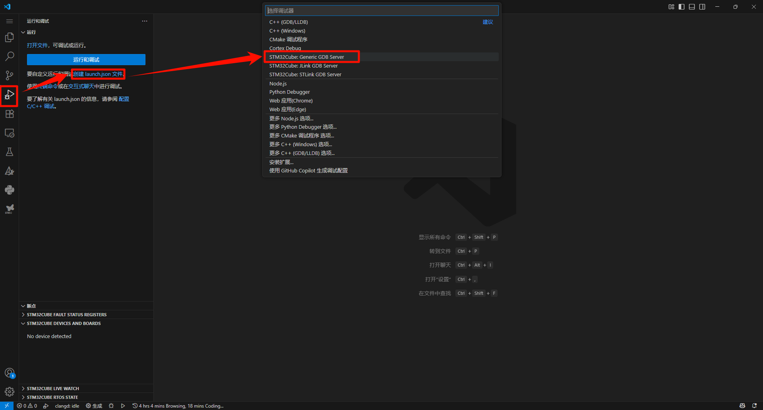Click the 打开文件 link
Image resolution: width=763 pixels, height=410 pixels.
click(37, 46)
